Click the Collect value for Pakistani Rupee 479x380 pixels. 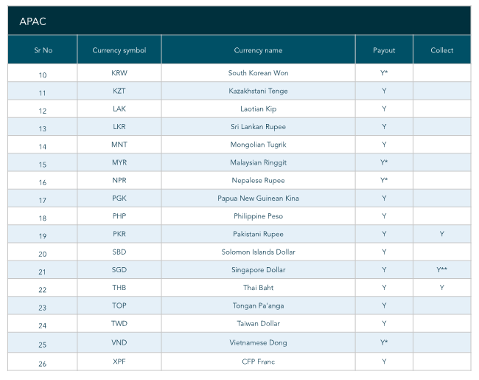coord(442,234)
